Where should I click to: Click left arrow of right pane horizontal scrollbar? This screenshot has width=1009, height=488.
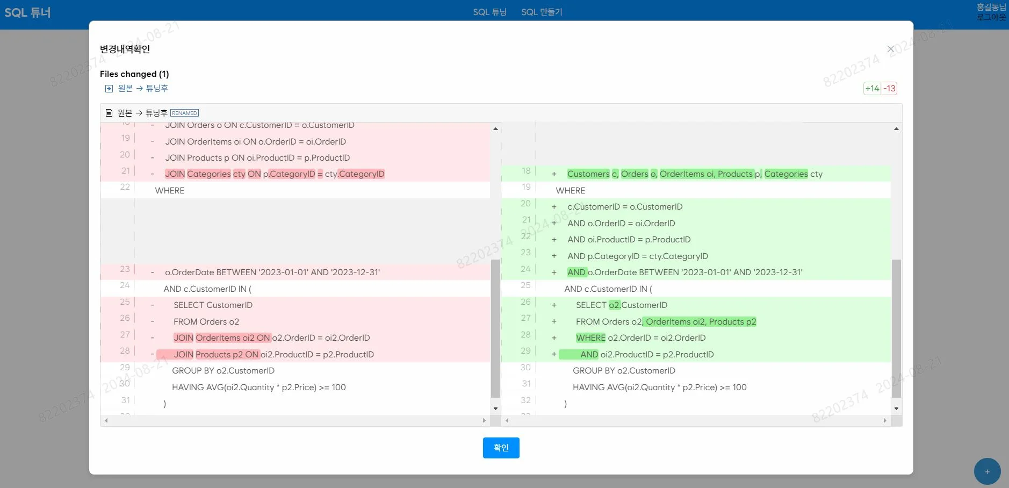(x=507, y=420)
